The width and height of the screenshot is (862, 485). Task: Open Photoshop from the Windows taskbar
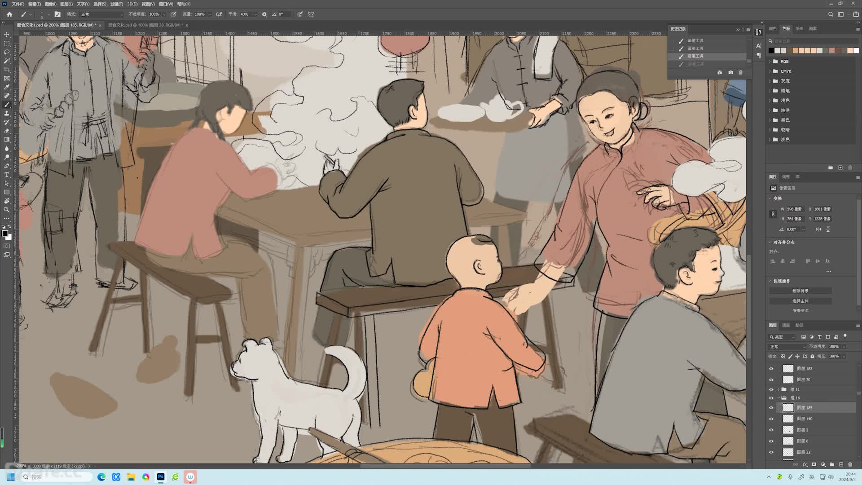pos(161,477)
